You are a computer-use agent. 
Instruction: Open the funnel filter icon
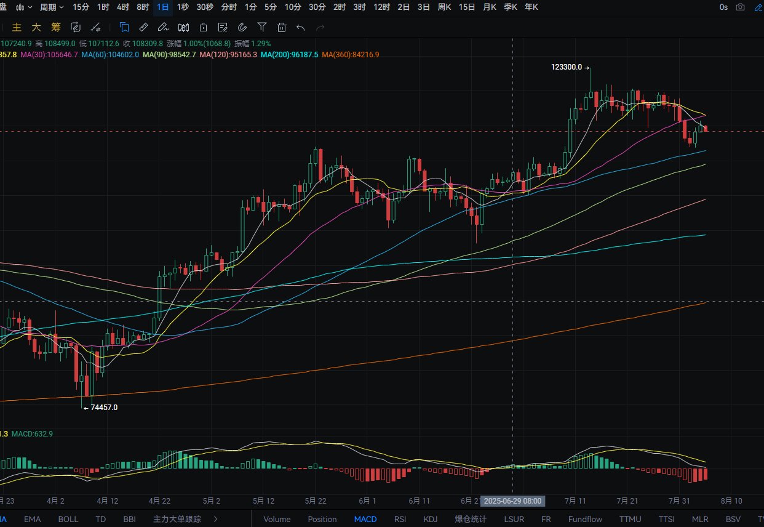point(262,27)
